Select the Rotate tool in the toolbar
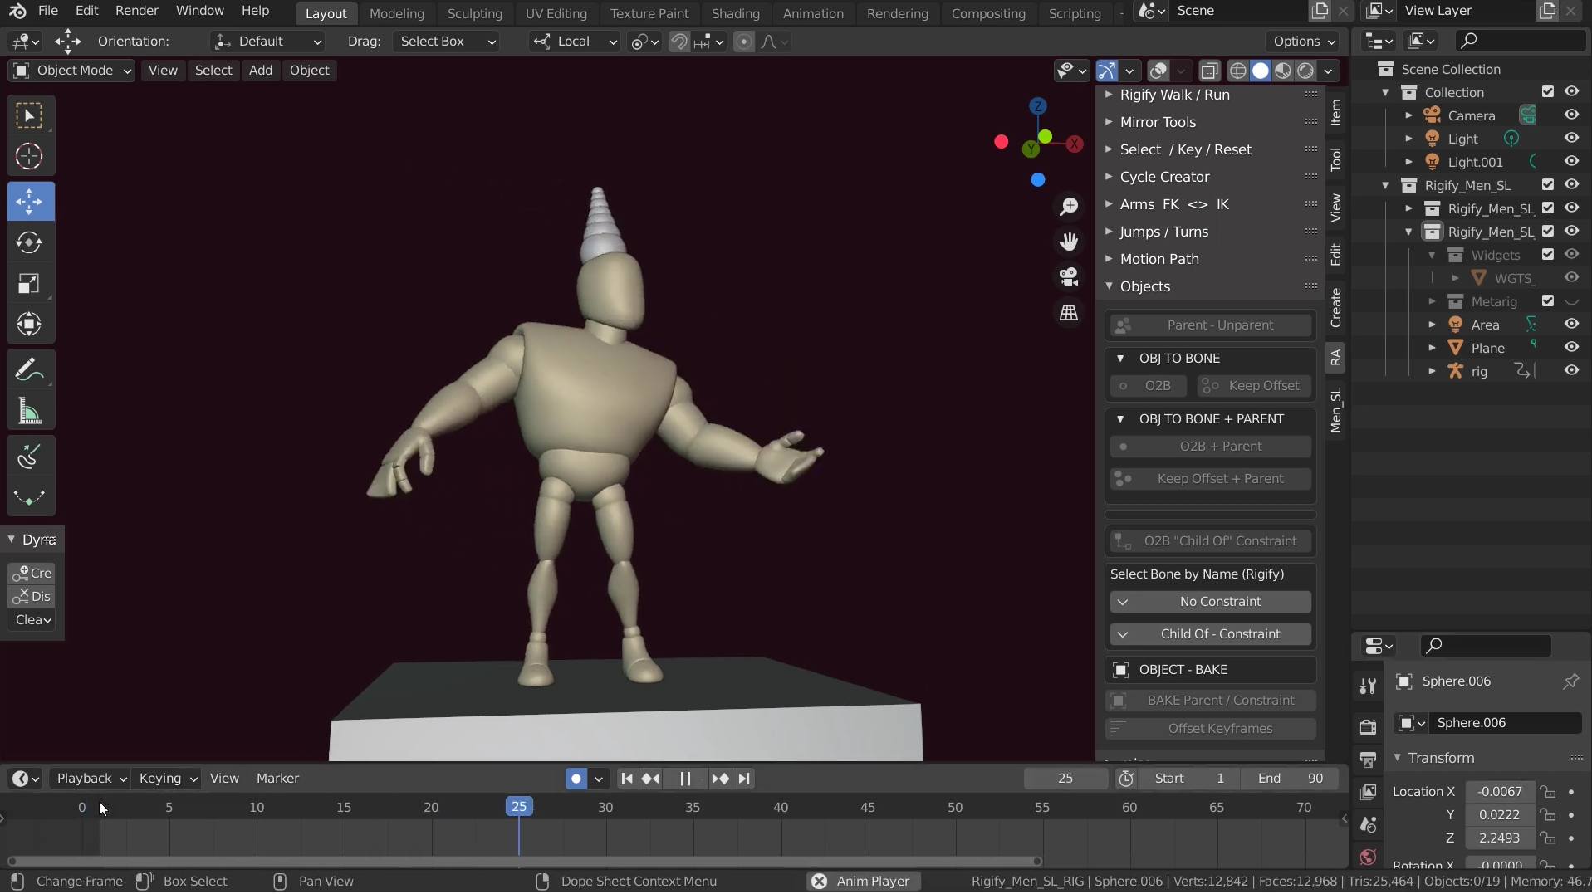This screenshot has width=1592, height=894. (x=30, y=242)
